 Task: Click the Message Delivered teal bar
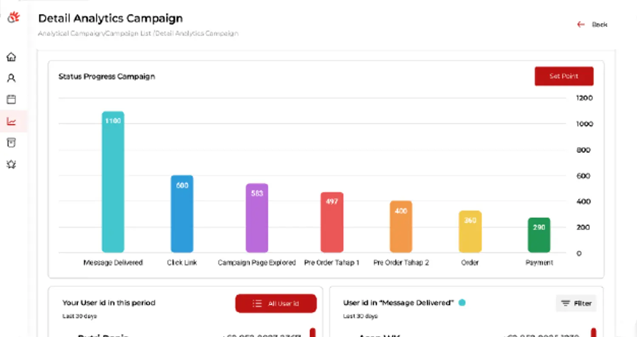[113, 182]
